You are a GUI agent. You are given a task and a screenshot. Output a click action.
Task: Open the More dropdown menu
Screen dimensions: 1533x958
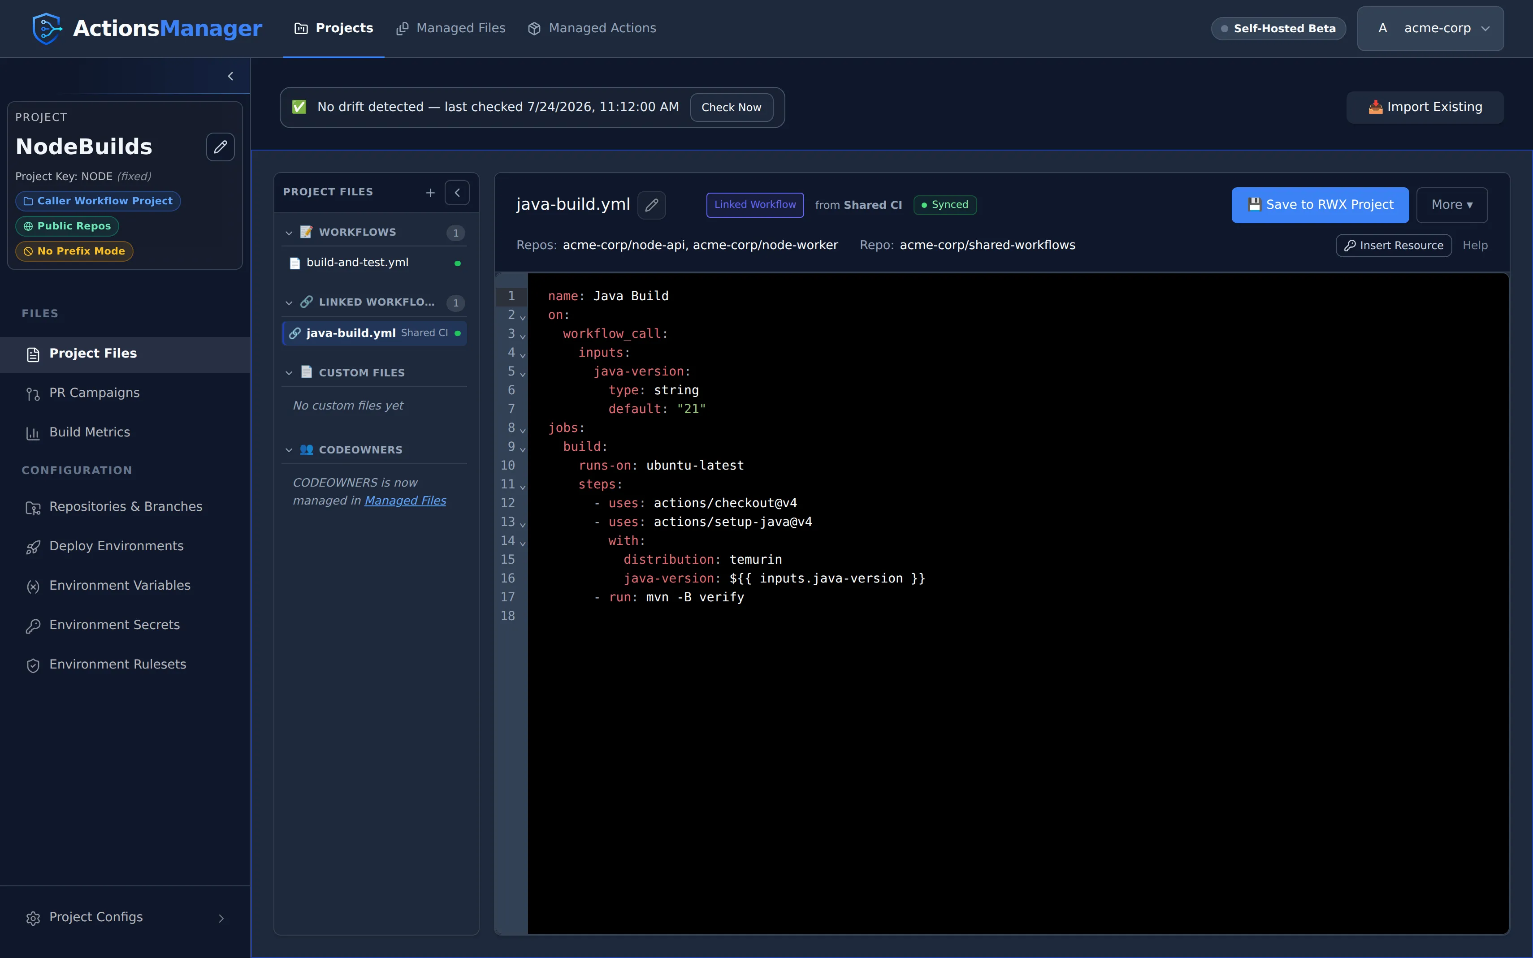point(1452,205)
